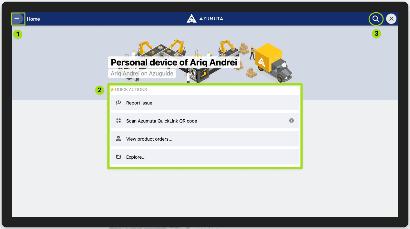Click the green number 3 annotation badge
This screenshot has width=410, height=229.
[376, 33]
